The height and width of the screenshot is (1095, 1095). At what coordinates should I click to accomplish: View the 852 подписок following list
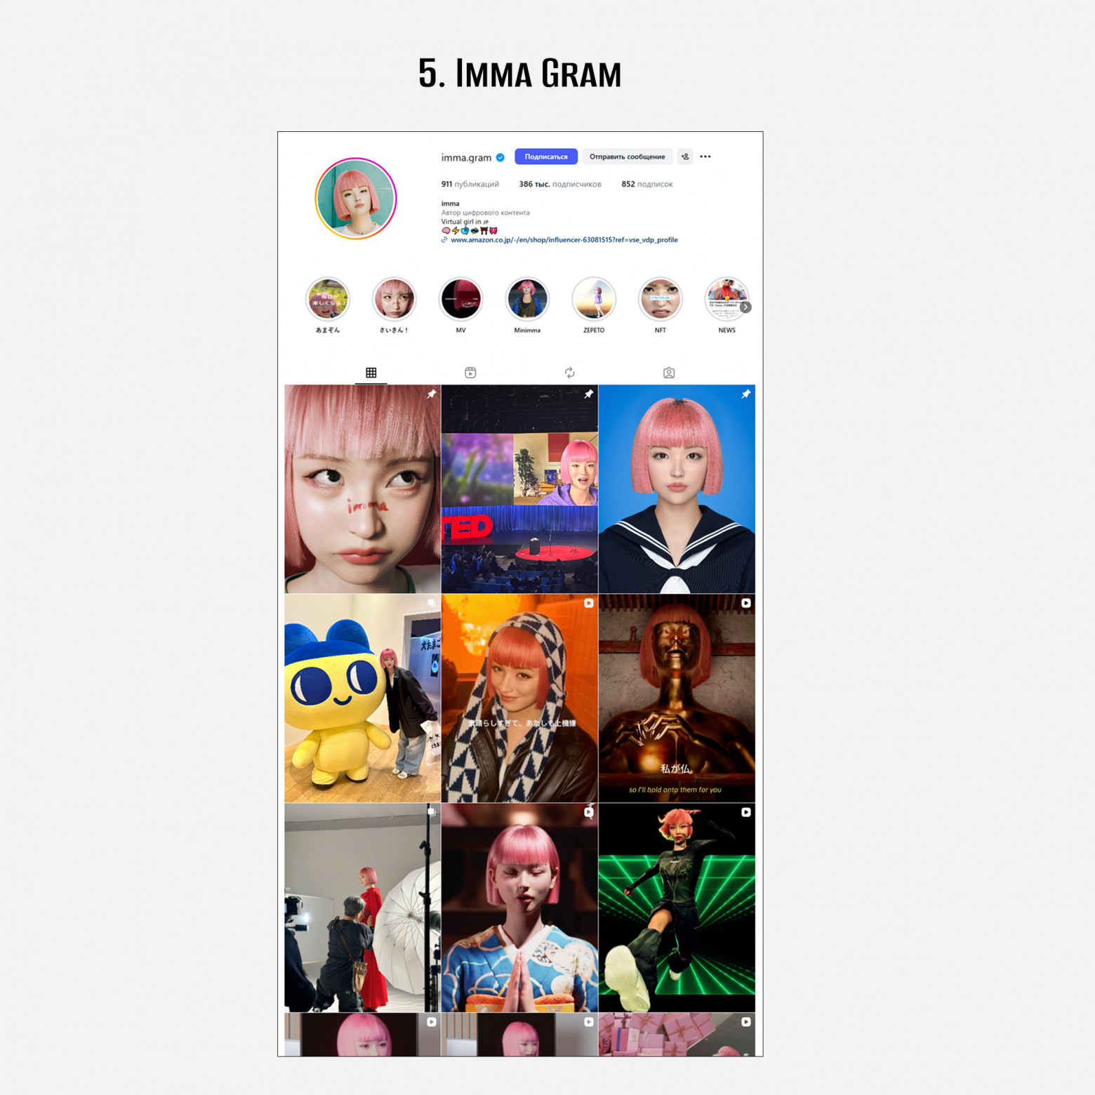point(646,184)
